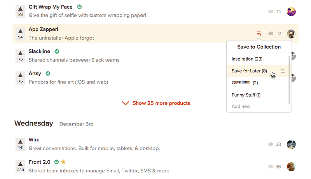Toggle upvote on Front 2.0

(x=21, y=167)
